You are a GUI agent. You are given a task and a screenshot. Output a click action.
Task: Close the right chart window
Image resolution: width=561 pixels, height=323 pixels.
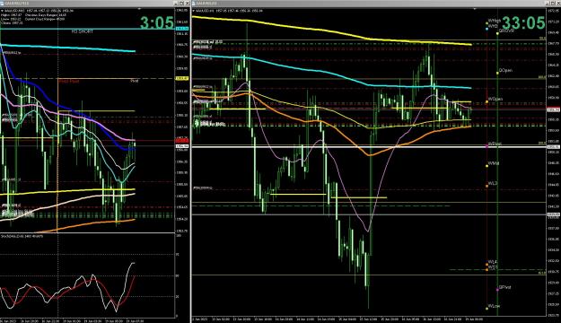tap(557, 4)
